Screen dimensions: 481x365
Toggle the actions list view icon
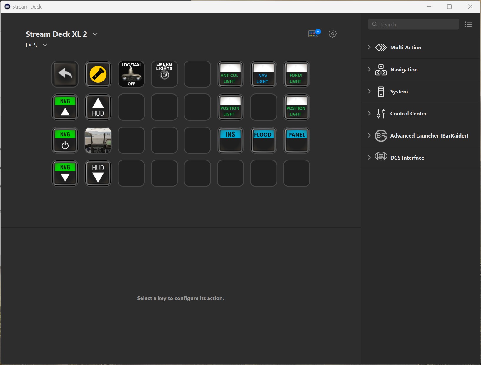coord(468,24)
